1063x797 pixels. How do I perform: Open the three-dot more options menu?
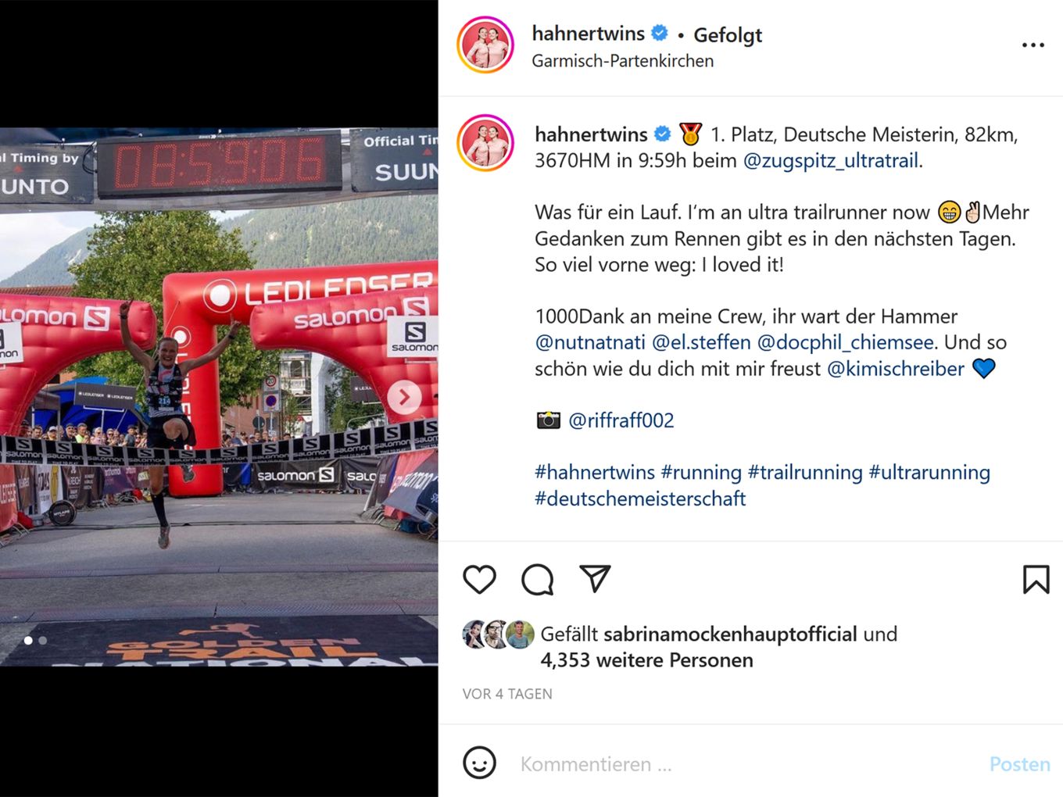point(1033,45)
